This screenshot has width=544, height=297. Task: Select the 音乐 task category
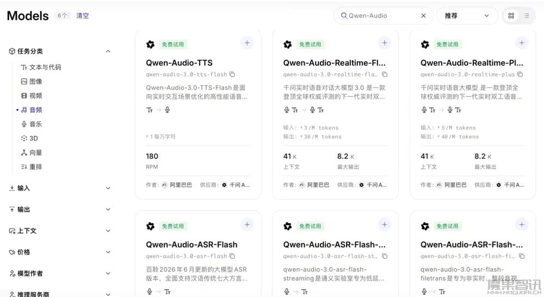[x=32, y=124]
